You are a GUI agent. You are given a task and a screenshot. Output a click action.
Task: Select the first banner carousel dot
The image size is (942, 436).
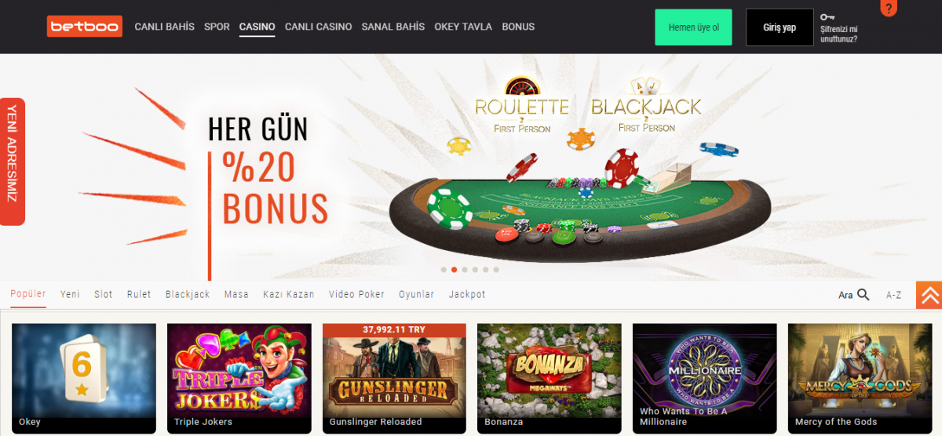tap(444, 270)
